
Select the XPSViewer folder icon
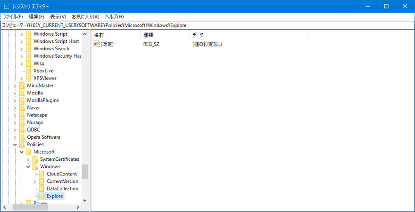[x=29, y=79]
